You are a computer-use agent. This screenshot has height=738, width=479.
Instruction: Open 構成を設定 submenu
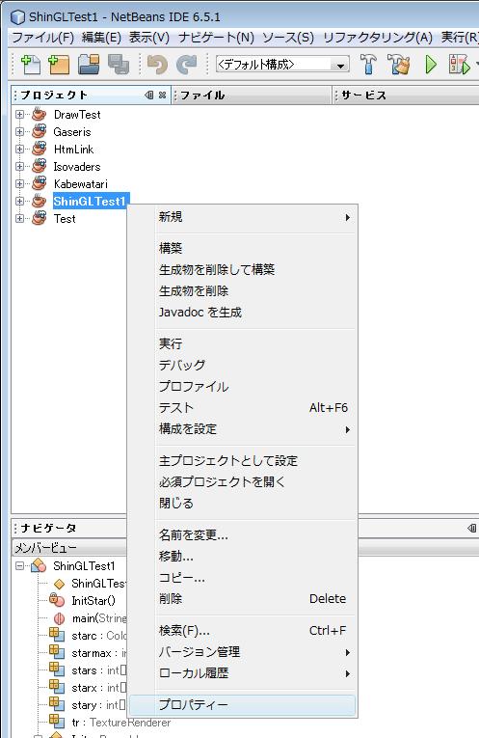point(243,429)
